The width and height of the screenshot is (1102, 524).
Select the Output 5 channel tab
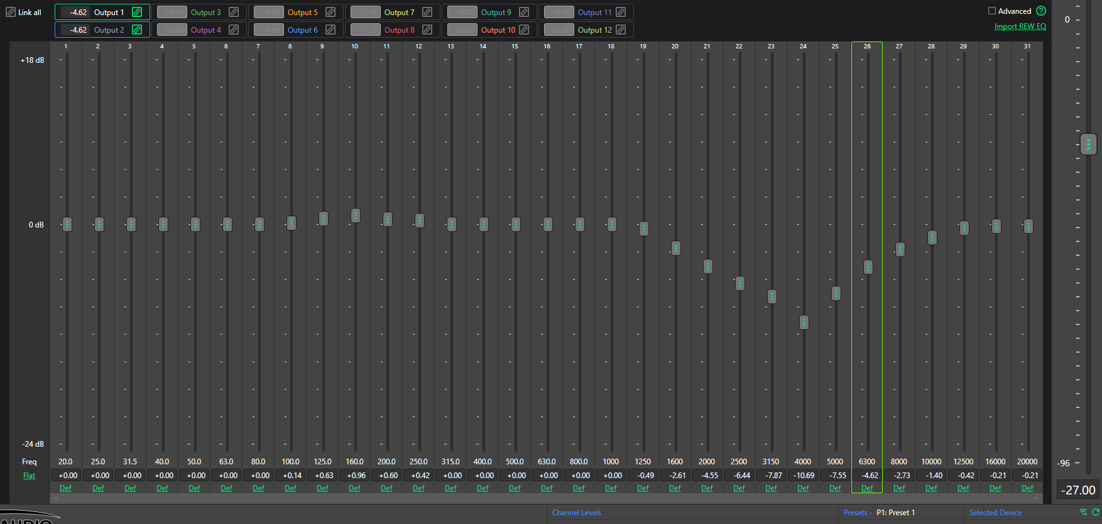click(302, 12)
